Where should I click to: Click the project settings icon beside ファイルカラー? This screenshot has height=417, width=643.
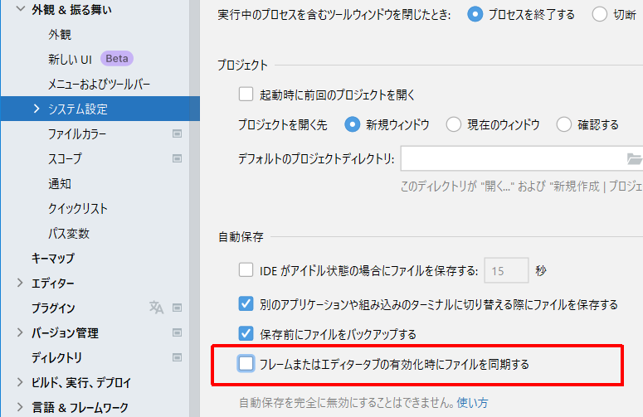(x=177, y=133)
